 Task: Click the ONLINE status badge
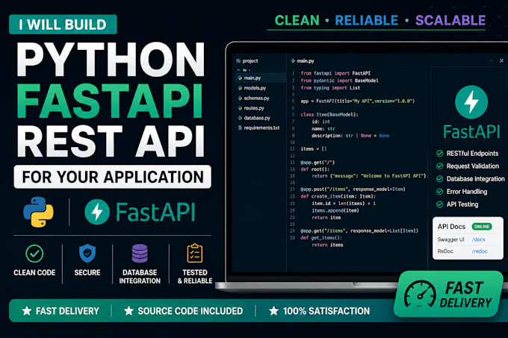click(x=482, y=226)
